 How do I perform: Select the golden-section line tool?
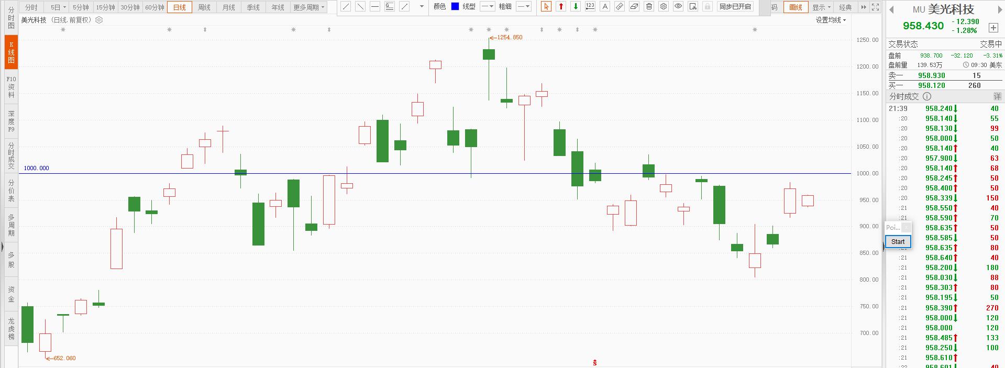coord(390,6)
